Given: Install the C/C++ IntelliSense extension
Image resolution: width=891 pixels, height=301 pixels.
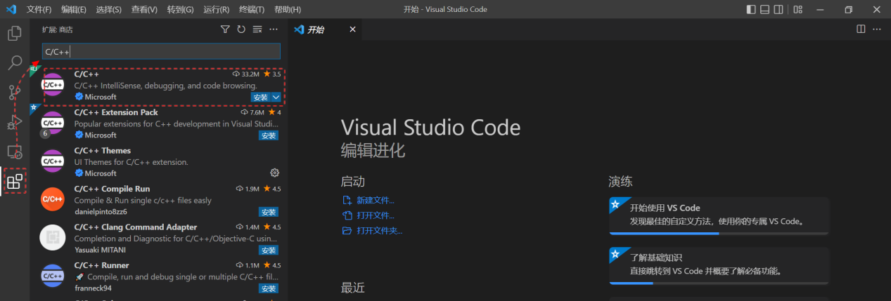Looking at the screenshot, I should pyautogui.click(x=260, y=97).
